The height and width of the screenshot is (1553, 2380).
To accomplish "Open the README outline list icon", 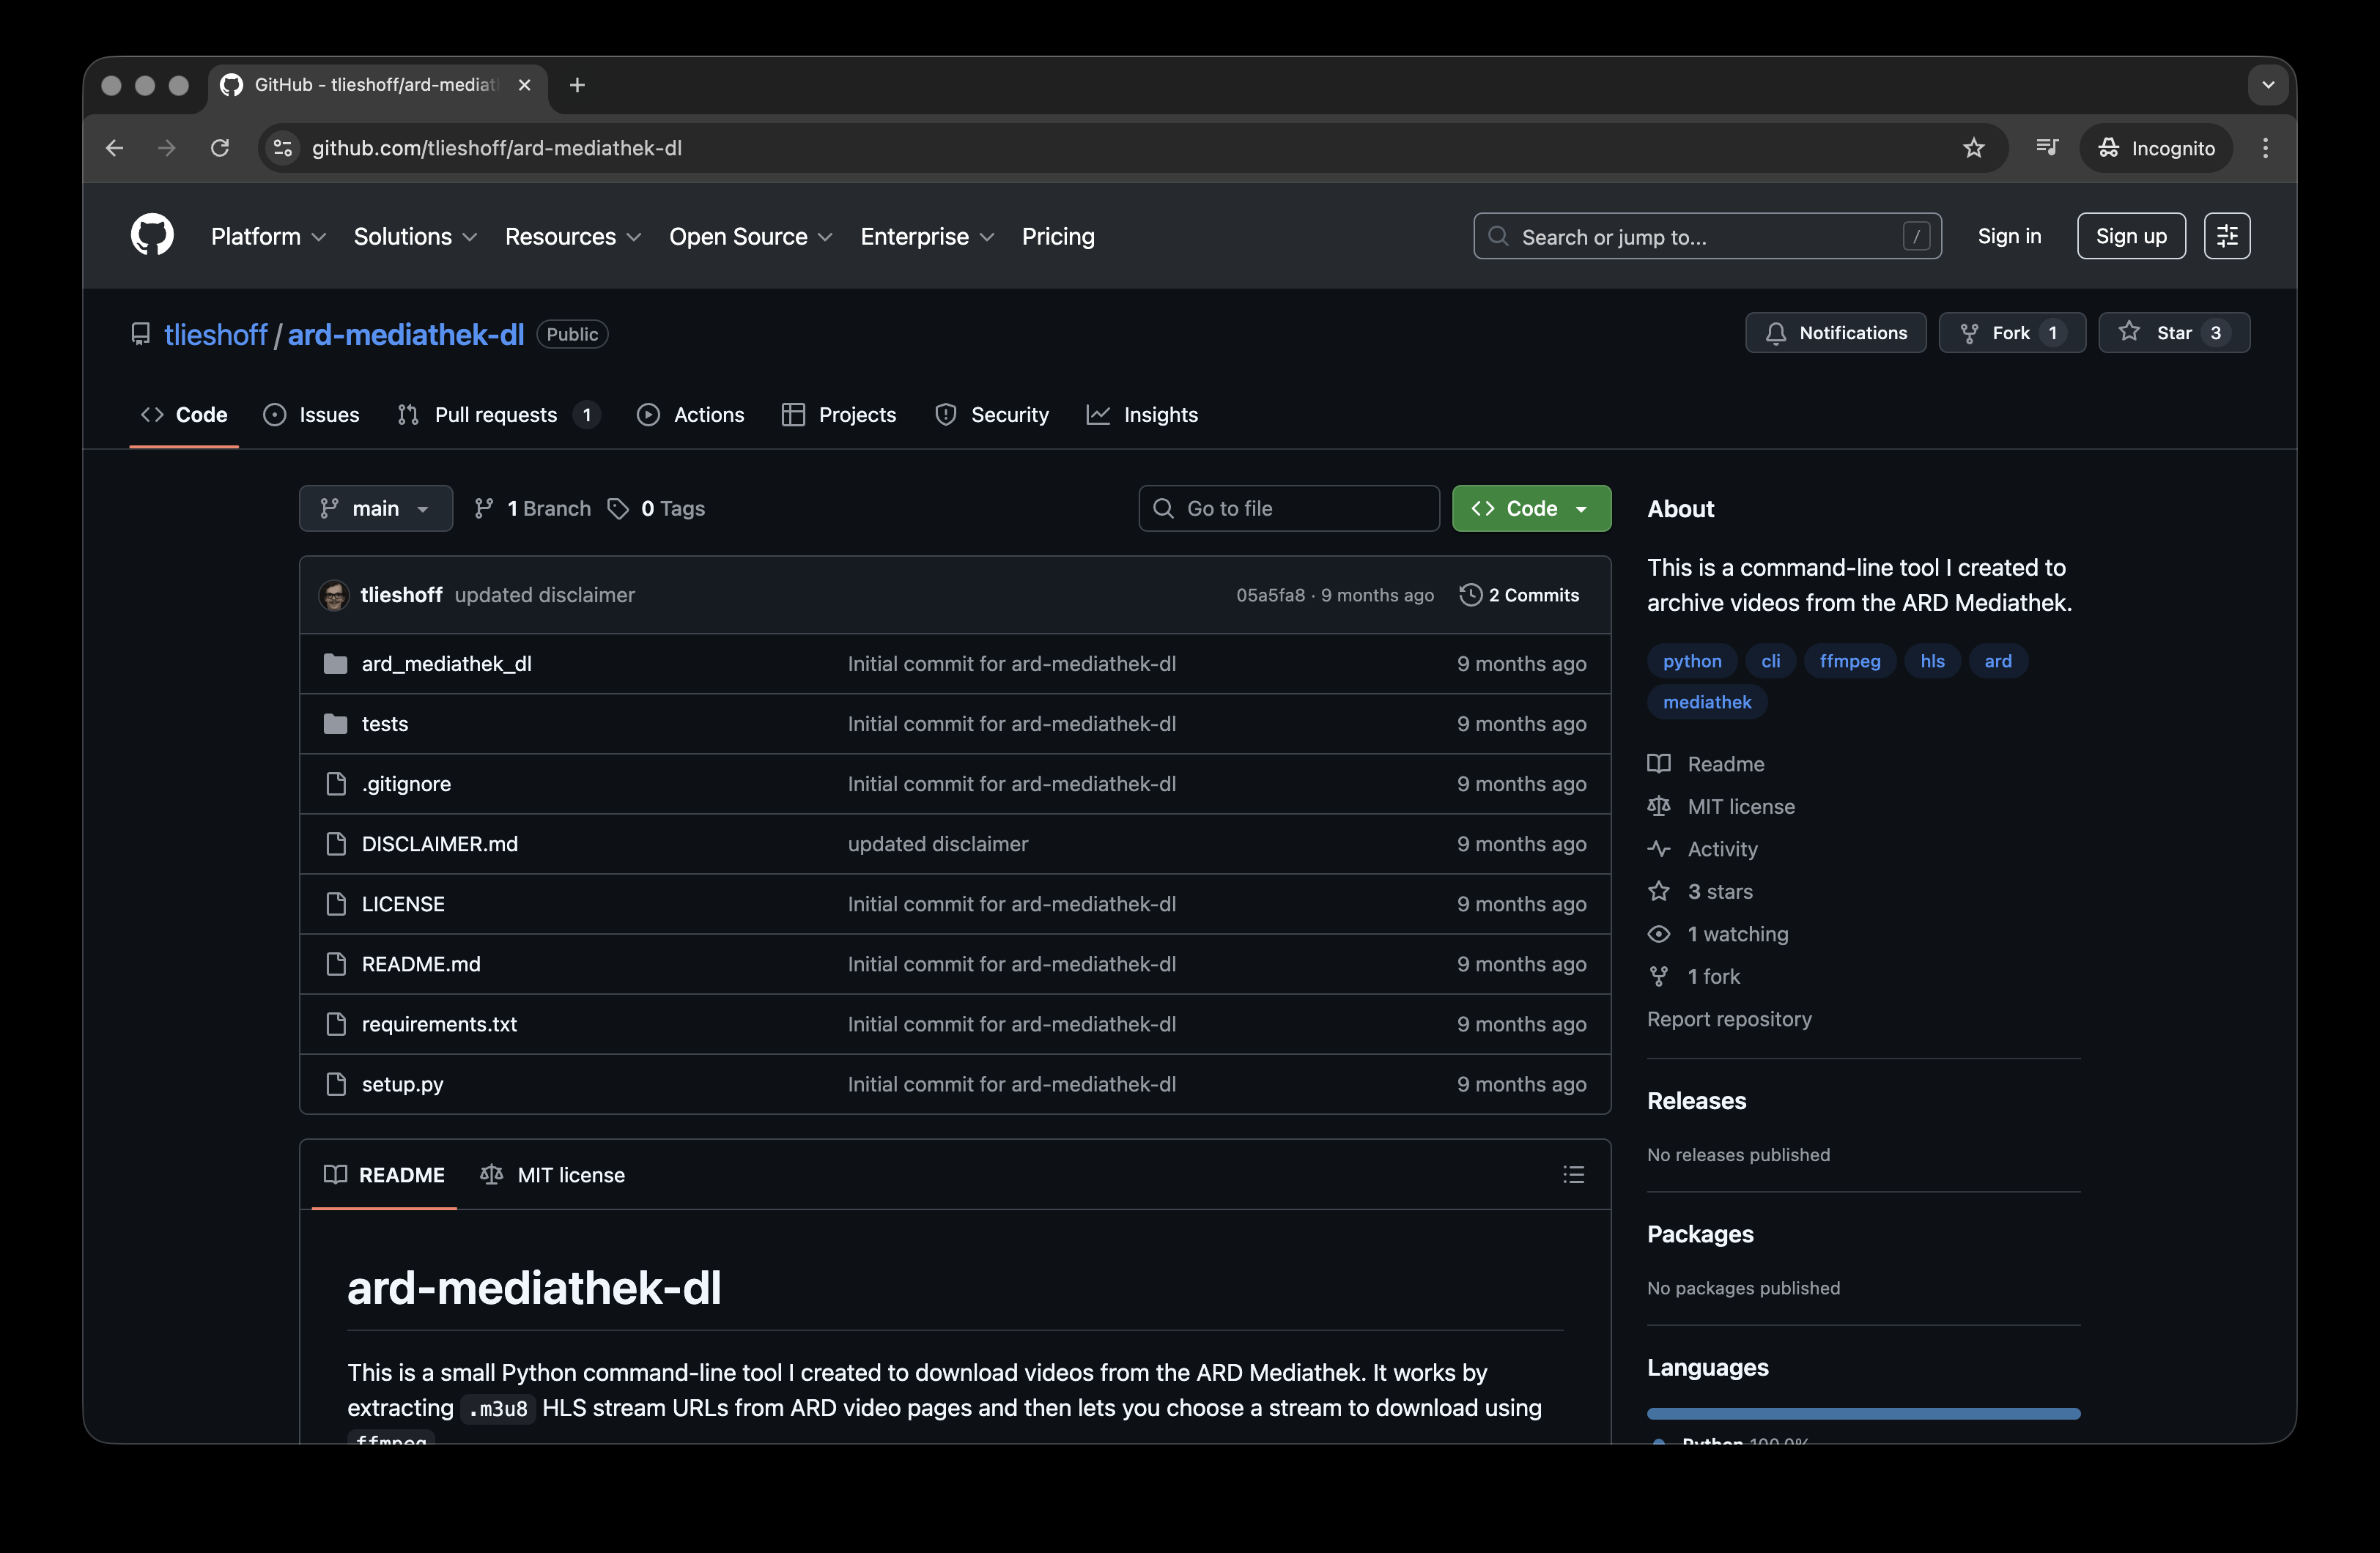I will (1573, 1174).
